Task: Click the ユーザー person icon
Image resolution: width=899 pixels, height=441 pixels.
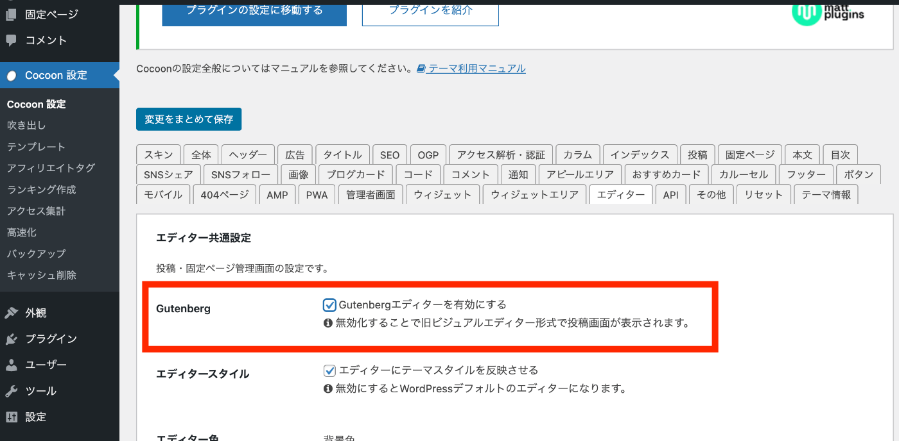Action: 12,365
